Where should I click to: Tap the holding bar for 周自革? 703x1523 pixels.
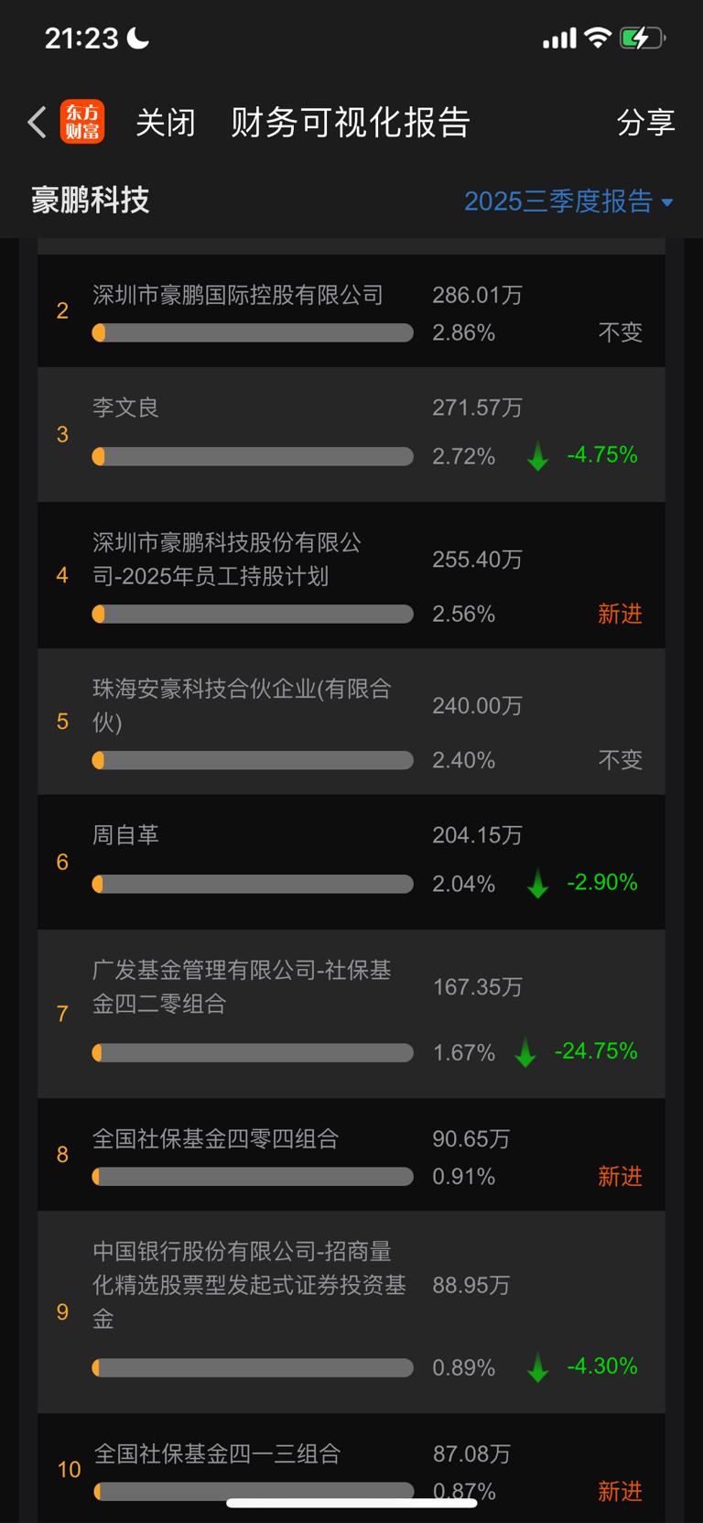253,884
